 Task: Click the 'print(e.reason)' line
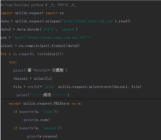tap(42, 136)
